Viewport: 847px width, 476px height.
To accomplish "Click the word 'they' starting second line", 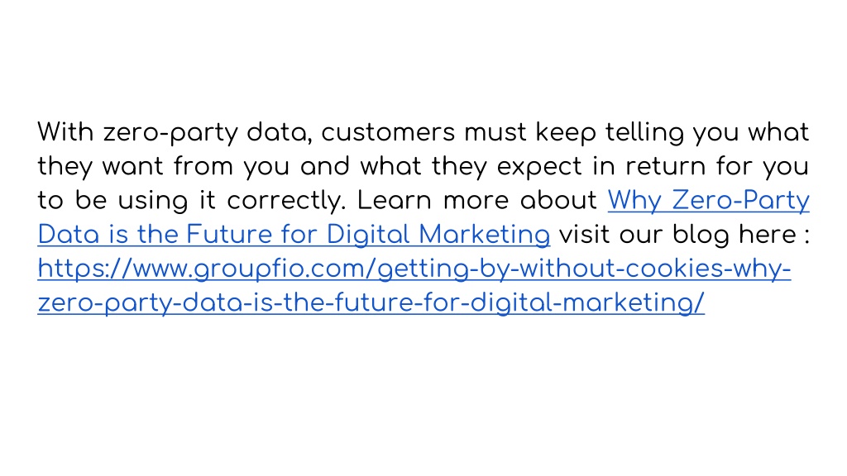I will tap(65, 167).
